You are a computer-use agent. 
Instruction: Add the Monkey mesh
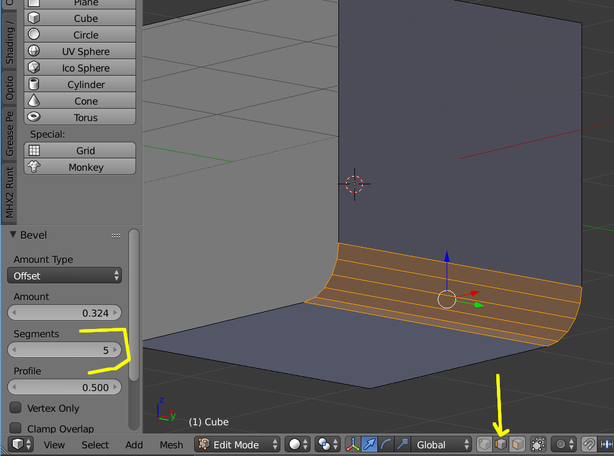pyautogui.click(x=80, y=167)
